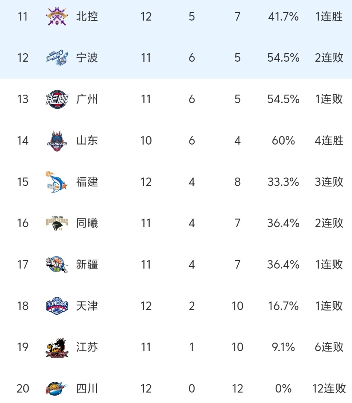Click the 广州 team name

[x=87, y=99]
